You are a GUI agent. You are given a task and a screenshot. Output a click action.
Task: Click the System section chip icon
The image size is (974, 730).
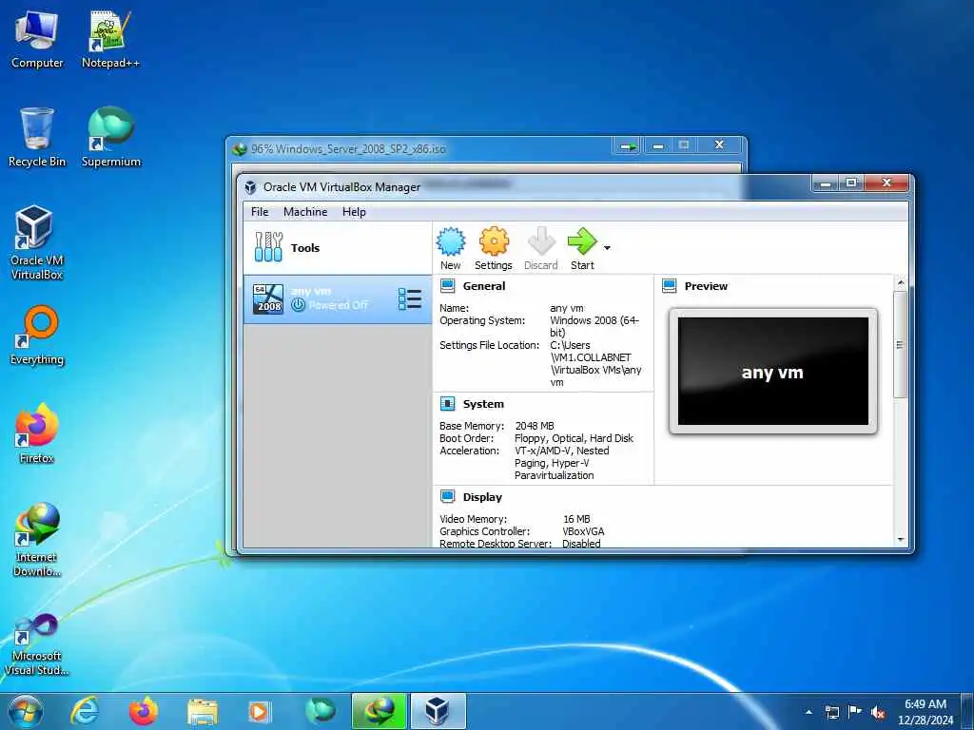click(x=447, y=403)
